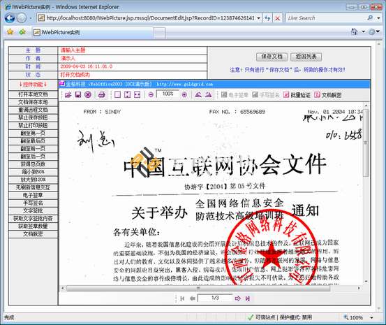Click the browser Refresh icon
Viewport: 386px width, 325px height.
pos(267,18)
